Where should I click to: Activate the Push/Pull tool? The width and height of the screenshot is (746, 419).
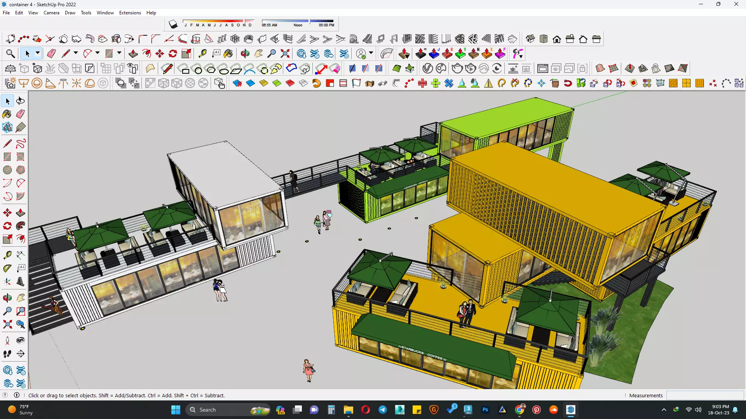point(133,54)
